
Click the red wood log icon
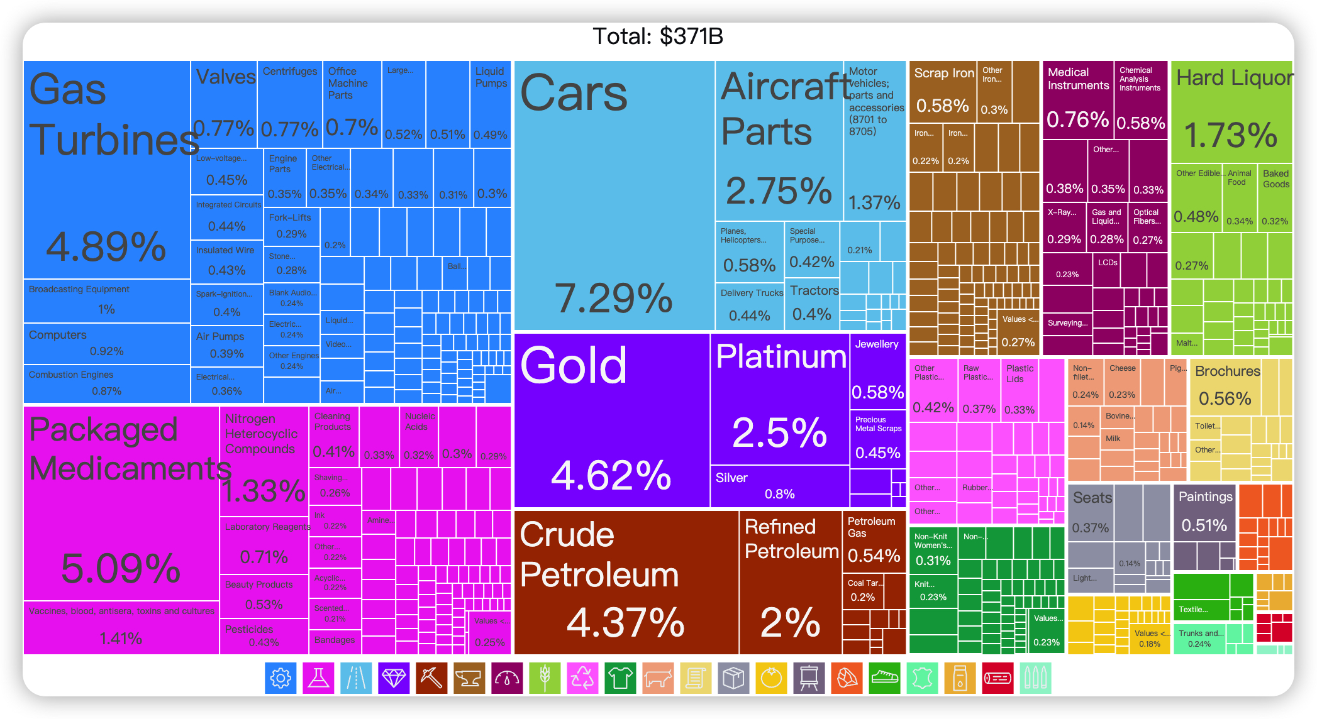997,678
